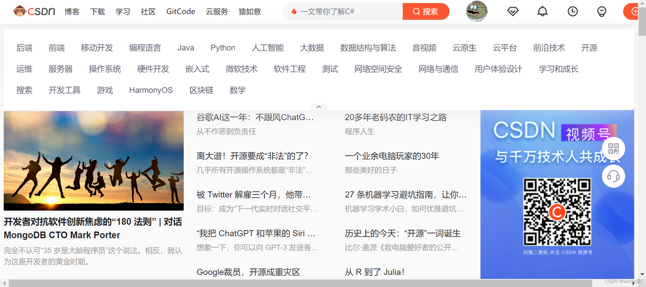Image resolution: width=646 pixels, height=287 pixels.
Task: Open the notifications bell
Action: pos(542,11)
